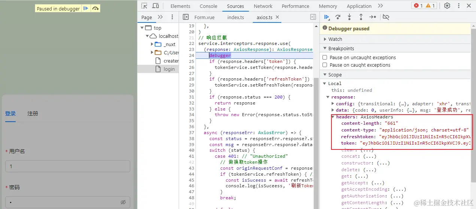476x209 pixels.
Task: Switch to Form.vue file tab
Action: click(204, 17)
